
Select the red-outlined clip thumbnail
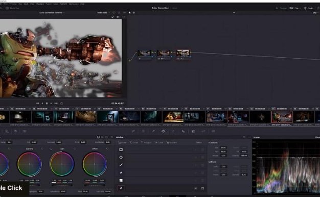tap(282, 117)
